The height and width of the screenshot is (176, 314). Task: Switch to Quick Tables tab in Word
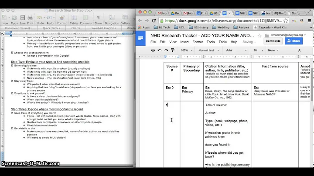(51, 28)
